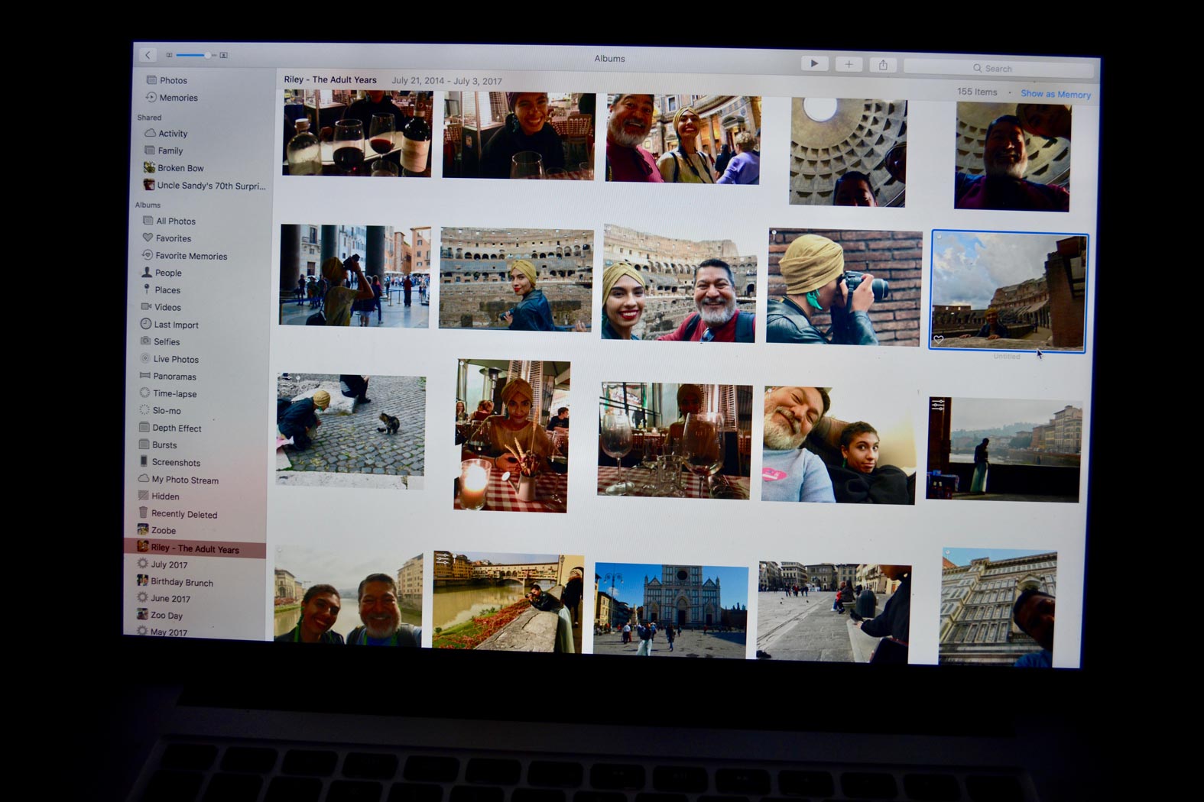
Task: Select the Selfies album
Action: (x=167, y=342)
